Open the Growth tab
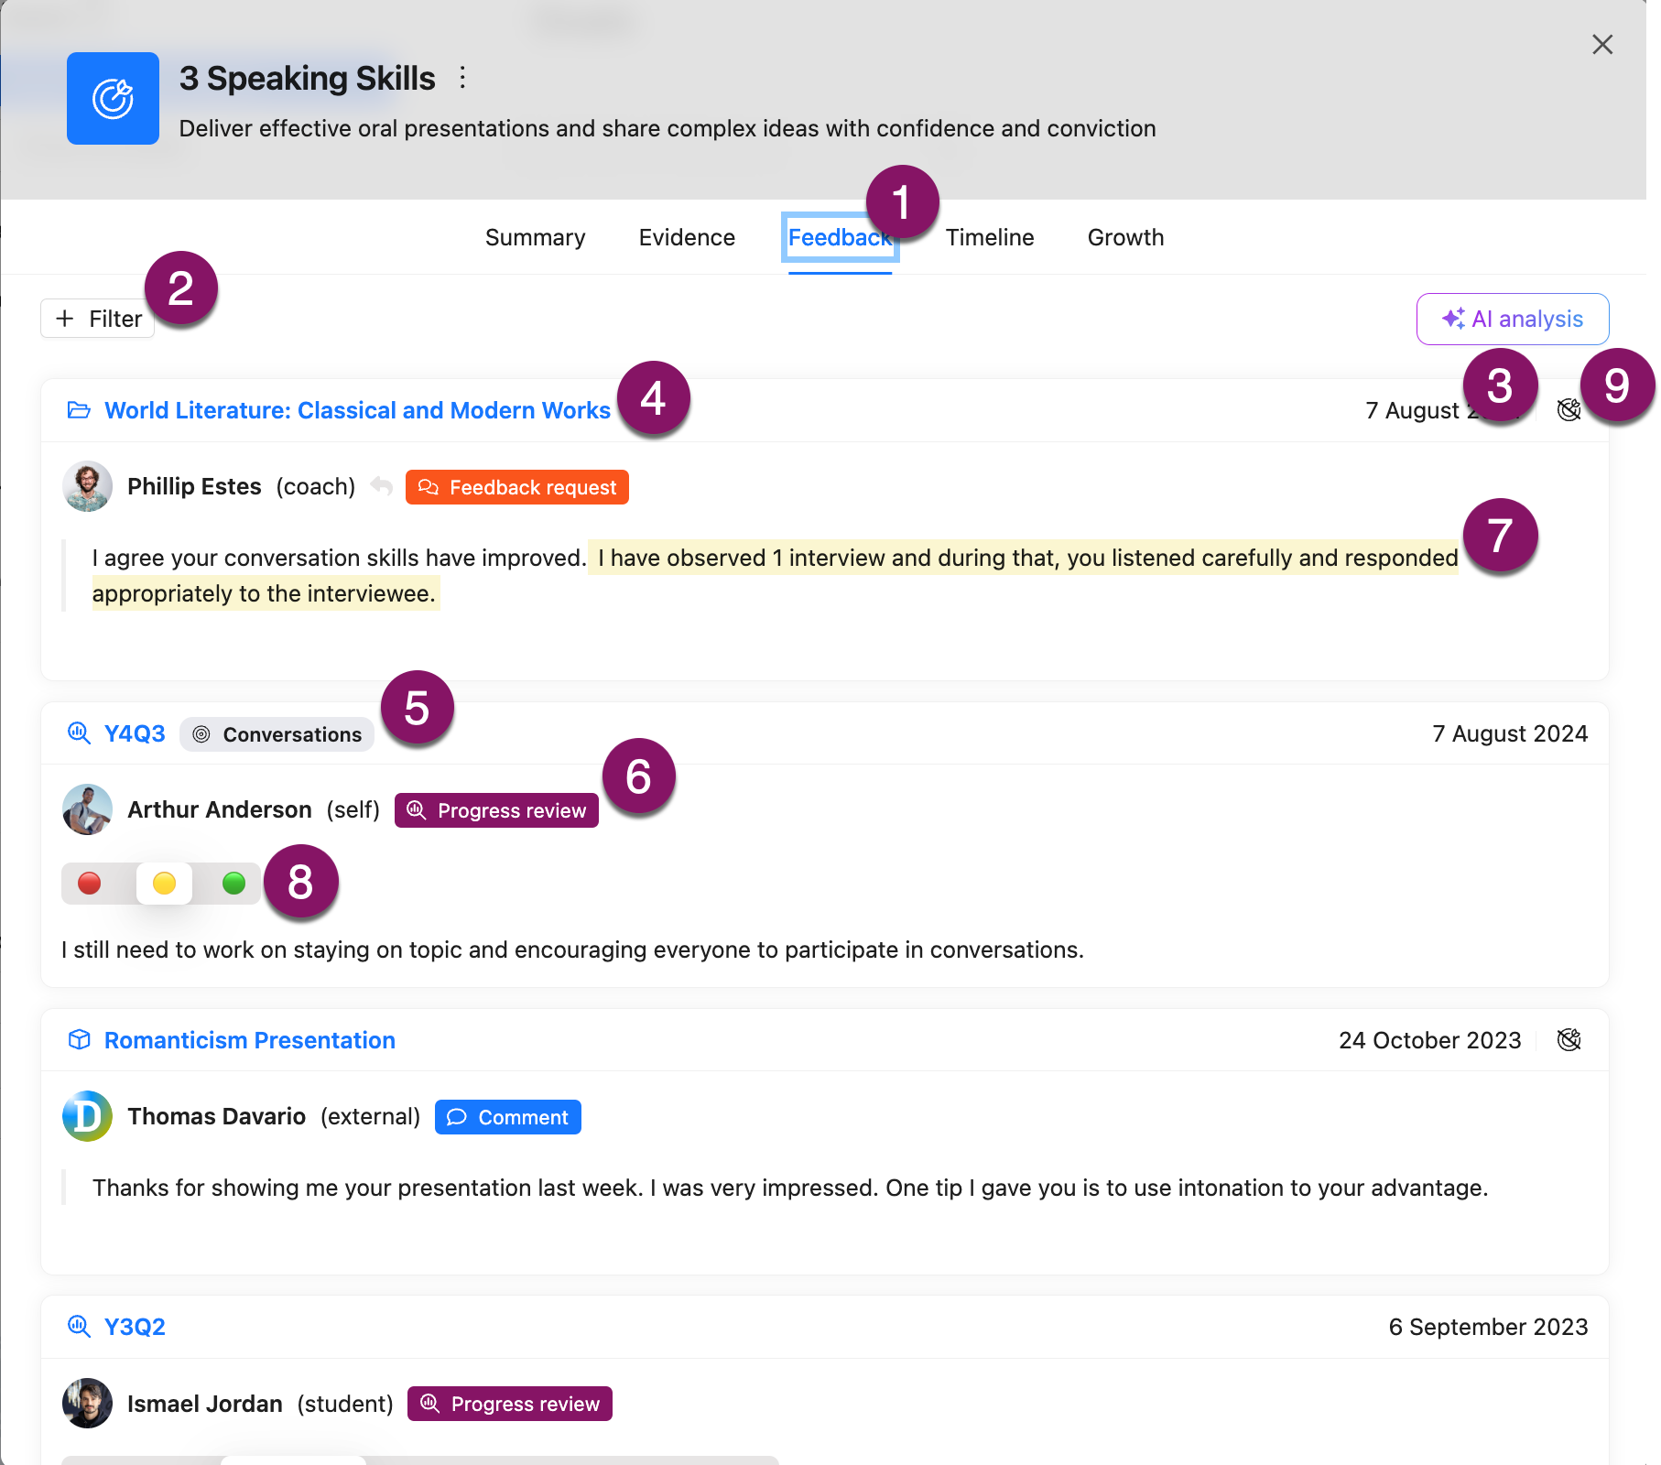This screenshot has width=1661, height=1465. pyautogui.click(x=1125, y=237)
